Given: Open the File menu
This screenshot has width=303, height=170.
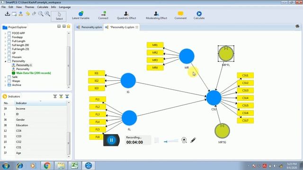Looking at the screenshot, I should point(3,7).
